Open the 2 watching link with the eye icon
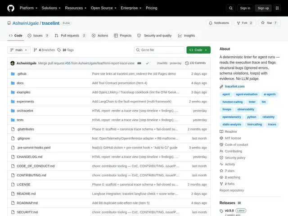Viewport: 288px width, 216px height. [230, 177]
